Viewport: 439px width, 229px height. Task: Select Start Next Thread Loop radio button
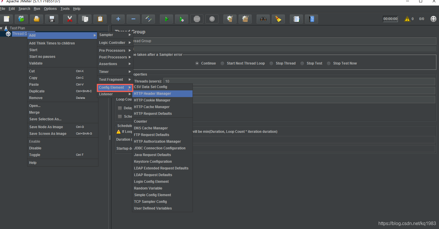tap(222, 63)
